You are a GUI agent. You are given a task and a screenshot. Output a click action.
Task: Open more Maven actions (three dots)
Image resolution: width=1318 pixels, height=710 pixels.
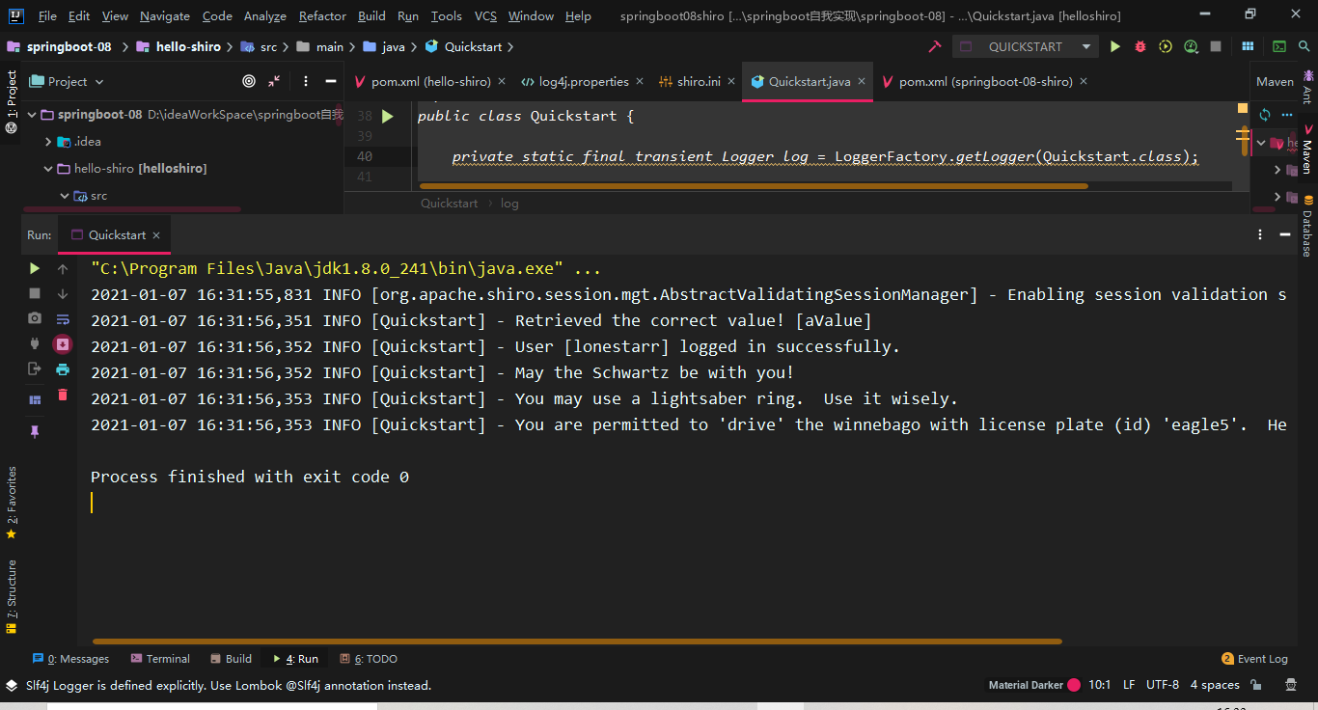tap(1288, 115)
